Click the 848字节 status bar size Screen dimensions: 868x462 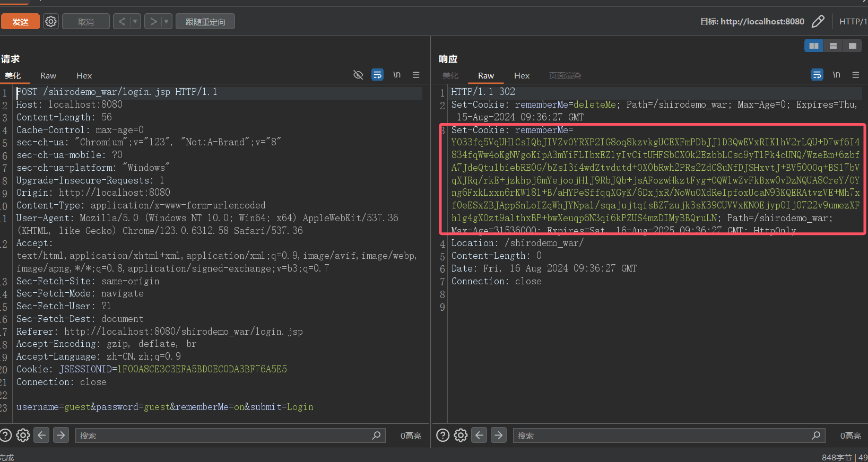(837, 457)
